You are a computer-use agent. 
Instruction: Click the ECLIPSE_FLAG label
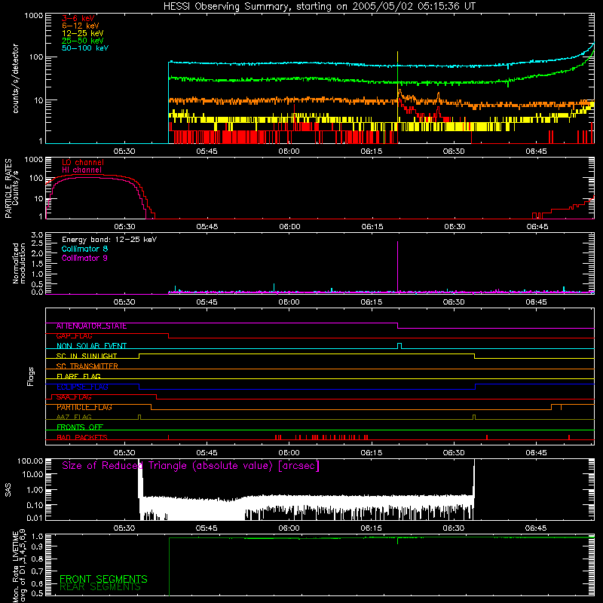tap(82, 387)
